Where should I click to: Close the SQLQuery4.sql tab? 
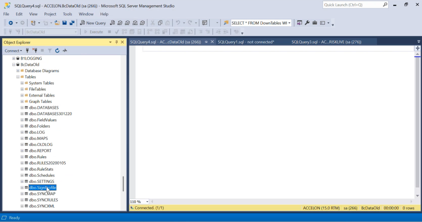tap(212, 42)
